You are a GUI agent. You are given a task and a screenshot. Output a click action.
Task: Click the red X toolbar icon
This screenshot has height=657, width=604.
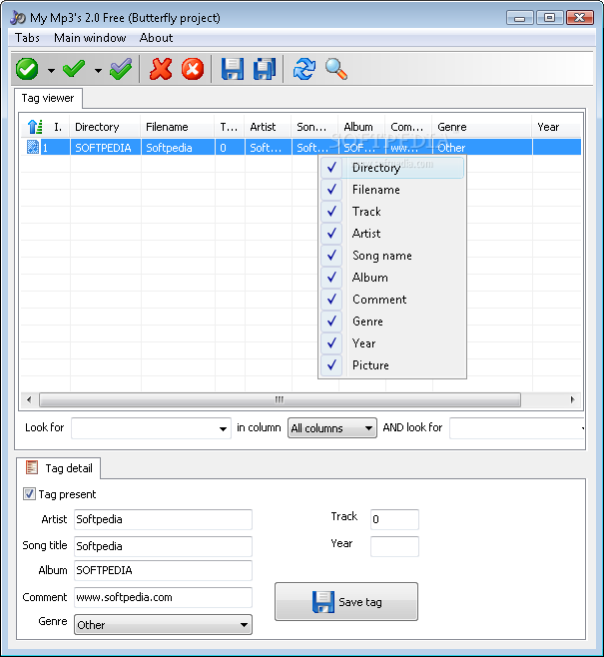161,69
